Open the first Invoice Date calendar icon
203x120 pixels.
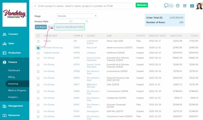(70, 21)
